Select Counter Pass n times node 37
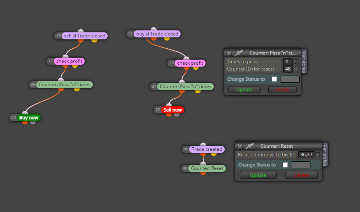The image size is (360, 212). coord(186,87)
